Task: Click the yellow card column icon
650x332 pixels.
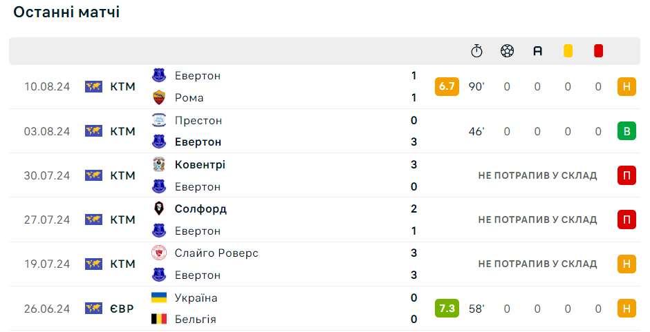Action: (x=568, y=51)
